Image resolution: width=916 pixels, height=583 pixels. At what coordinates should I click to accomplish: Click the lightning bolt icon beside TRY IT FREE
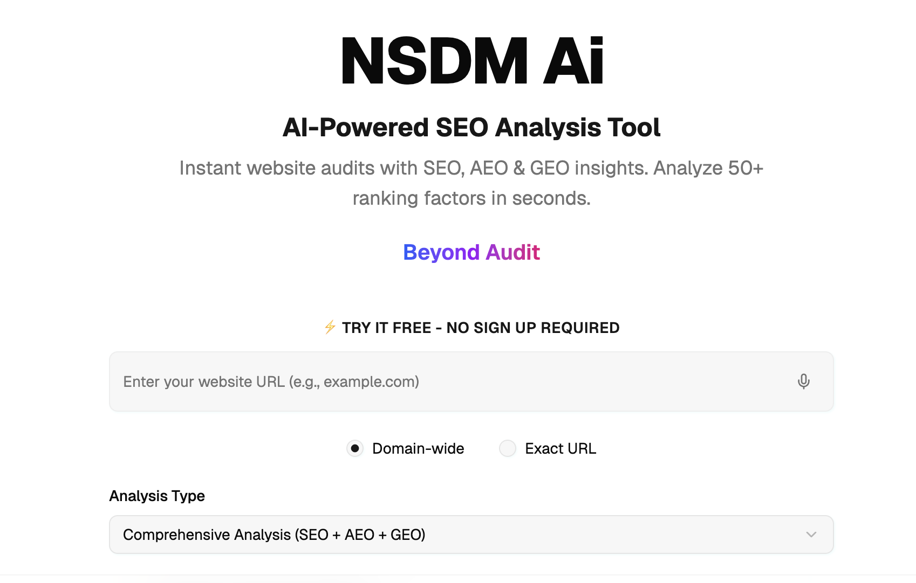click(x=329, y=327)
